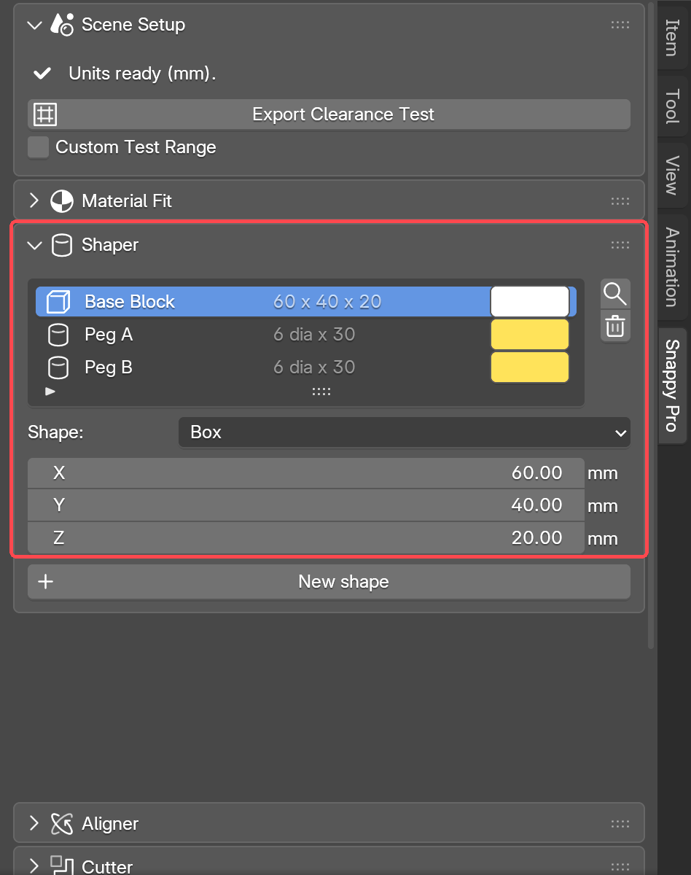Click the Material Fit panel icon
Screen dimensions: 691x875
(62, 201)
